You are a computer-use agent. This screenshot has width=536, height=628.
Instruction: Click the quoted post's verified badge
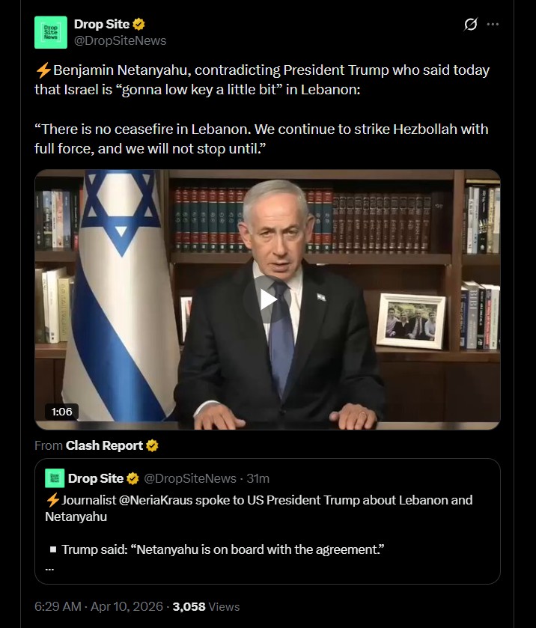(133, 478)
